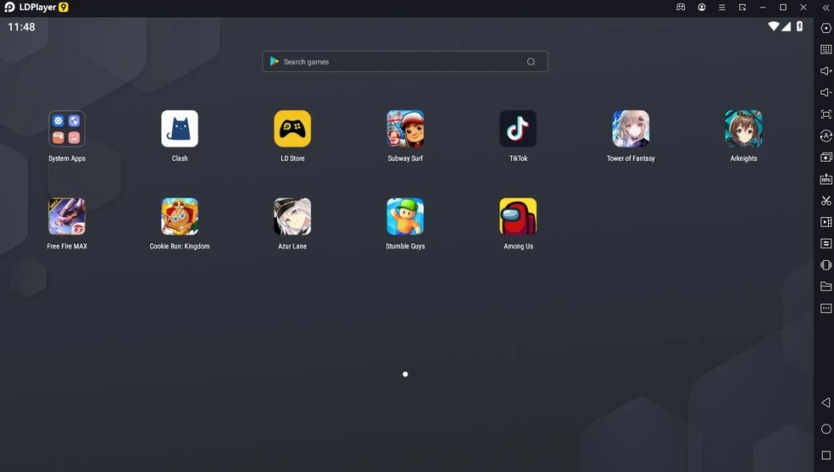Click the Google Play logo in search bar
This screenshot has width=834, height=472.
275,61
